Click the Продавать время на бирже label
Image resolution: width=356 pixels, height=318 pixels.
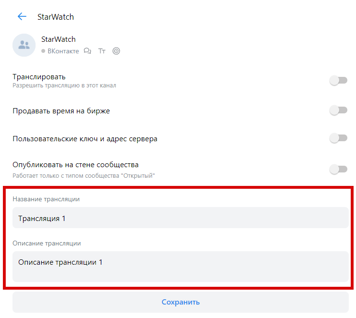61,111
